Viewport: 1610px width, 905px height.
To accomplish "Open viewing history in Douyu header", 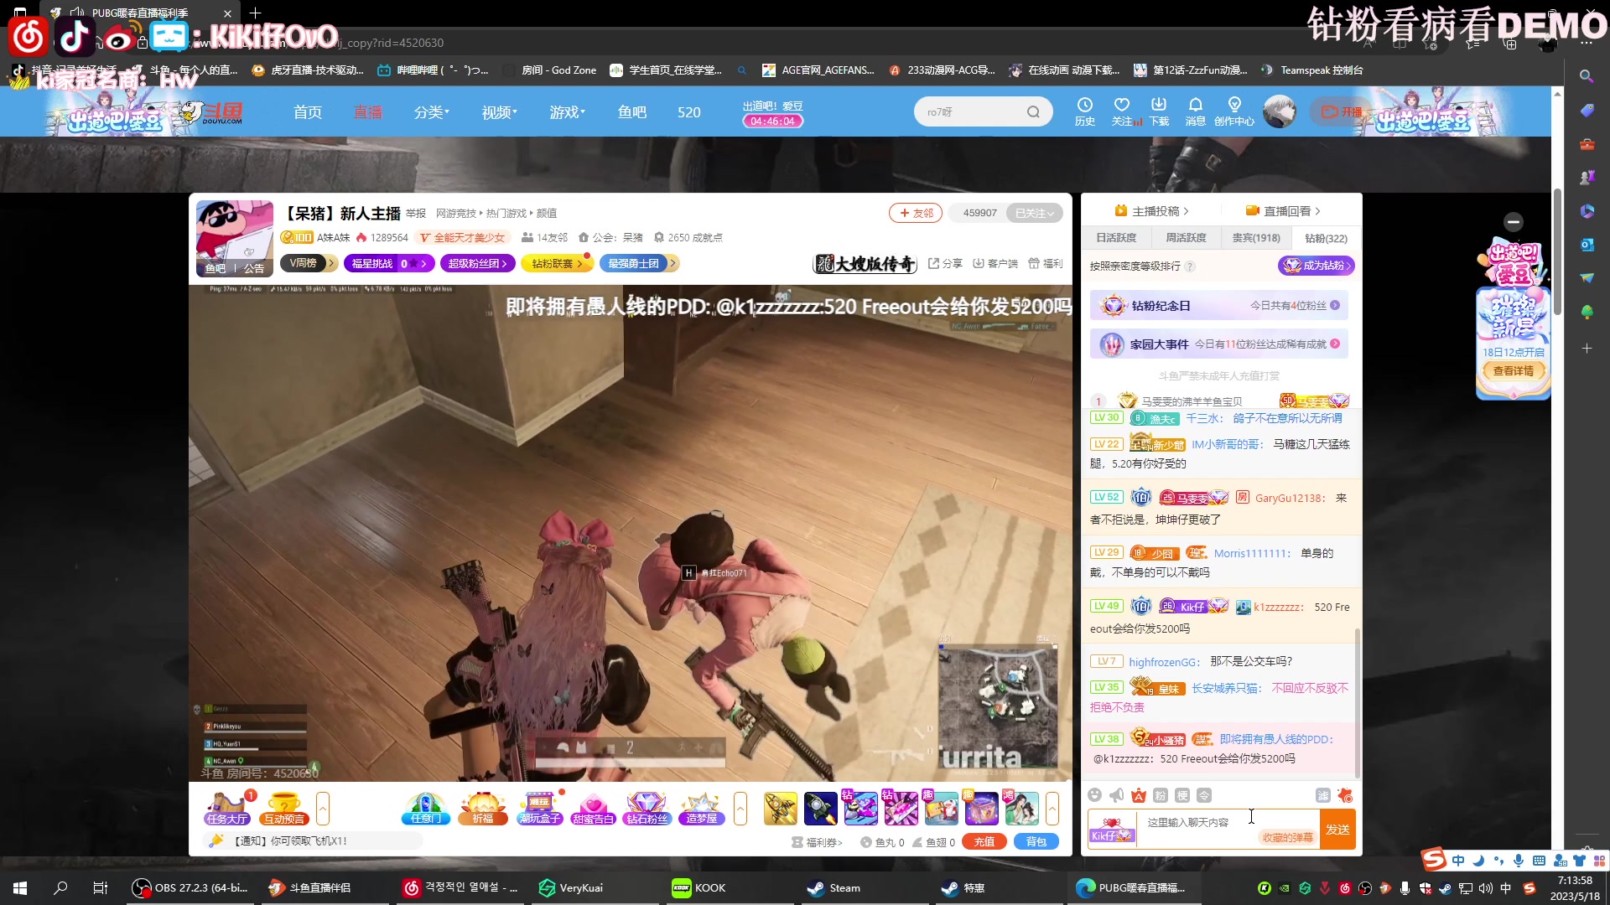I will (1085, 111).
